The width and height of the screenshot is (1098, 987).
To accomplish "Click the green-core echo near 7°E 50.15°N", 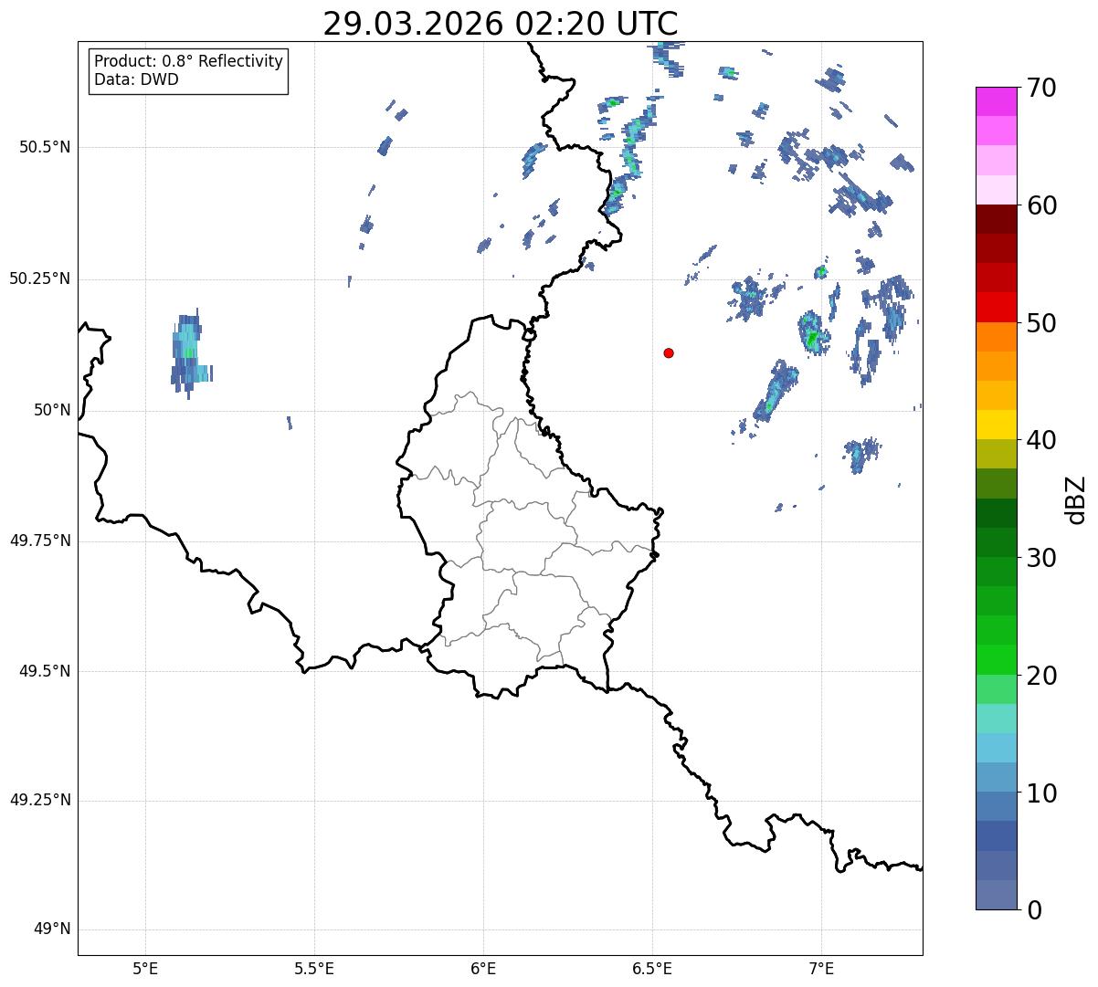I will 812,332.
